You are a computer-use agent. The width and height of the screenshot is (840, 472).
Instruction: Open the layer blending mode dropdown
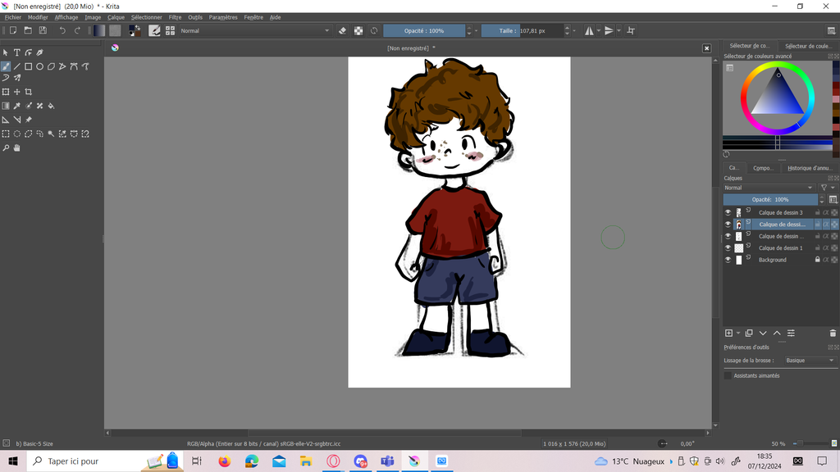coord(769,188)
